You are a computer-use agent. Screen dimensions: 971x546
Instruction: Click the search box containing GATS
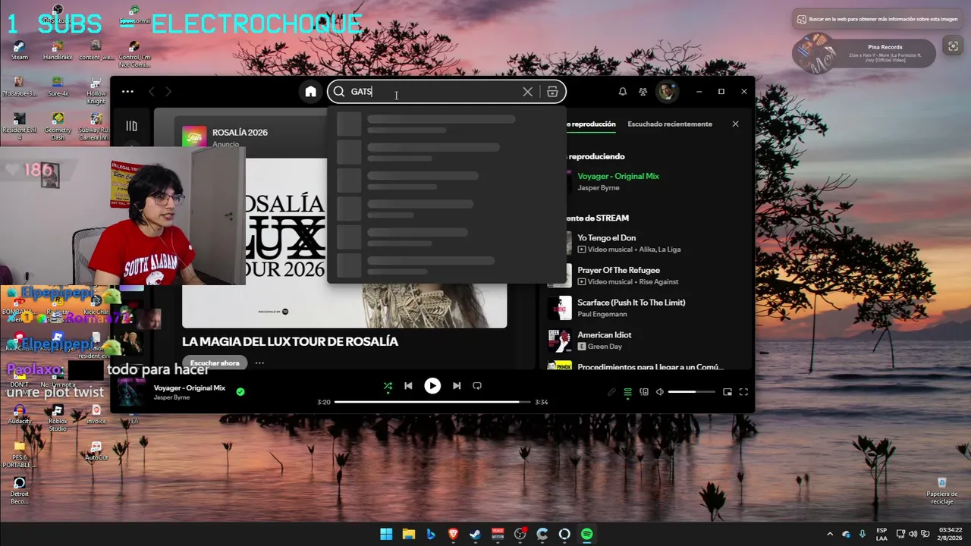tap(447, 92)
